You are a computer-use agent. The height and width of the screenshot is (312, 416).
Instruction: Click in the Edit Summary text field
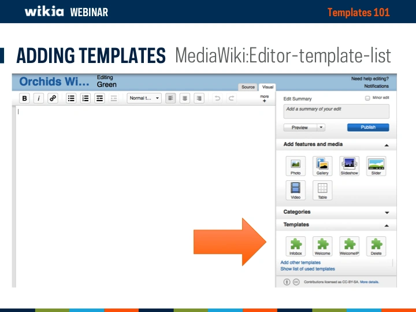[x=336, y=111]
